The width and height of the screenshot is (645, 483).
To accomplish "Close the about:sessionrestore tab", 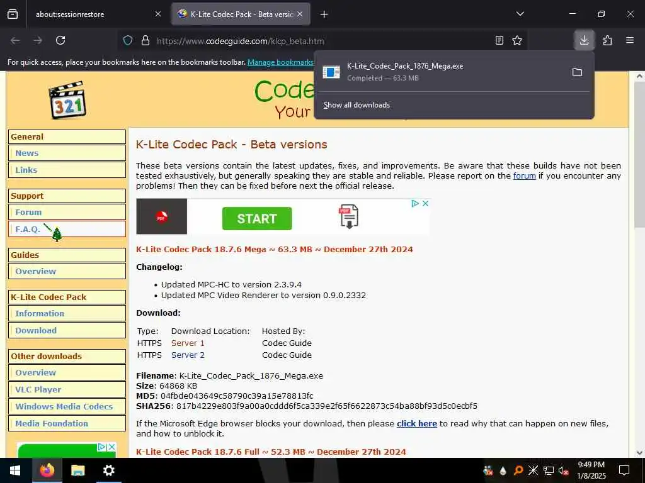I will (x=158, y=14).
